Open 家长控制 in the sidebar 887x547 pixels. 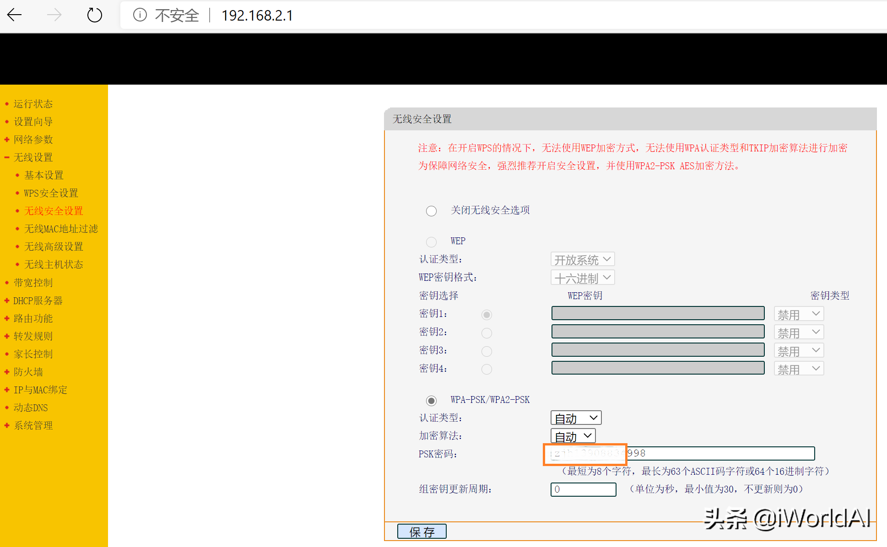click(x=33, y=354)
